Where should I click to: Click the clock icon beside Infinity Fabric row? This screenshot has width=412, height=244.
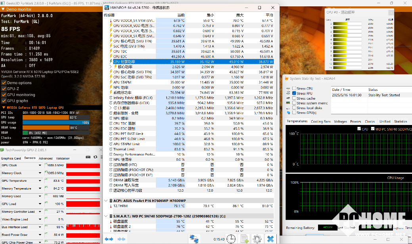[x=111, y=98]
